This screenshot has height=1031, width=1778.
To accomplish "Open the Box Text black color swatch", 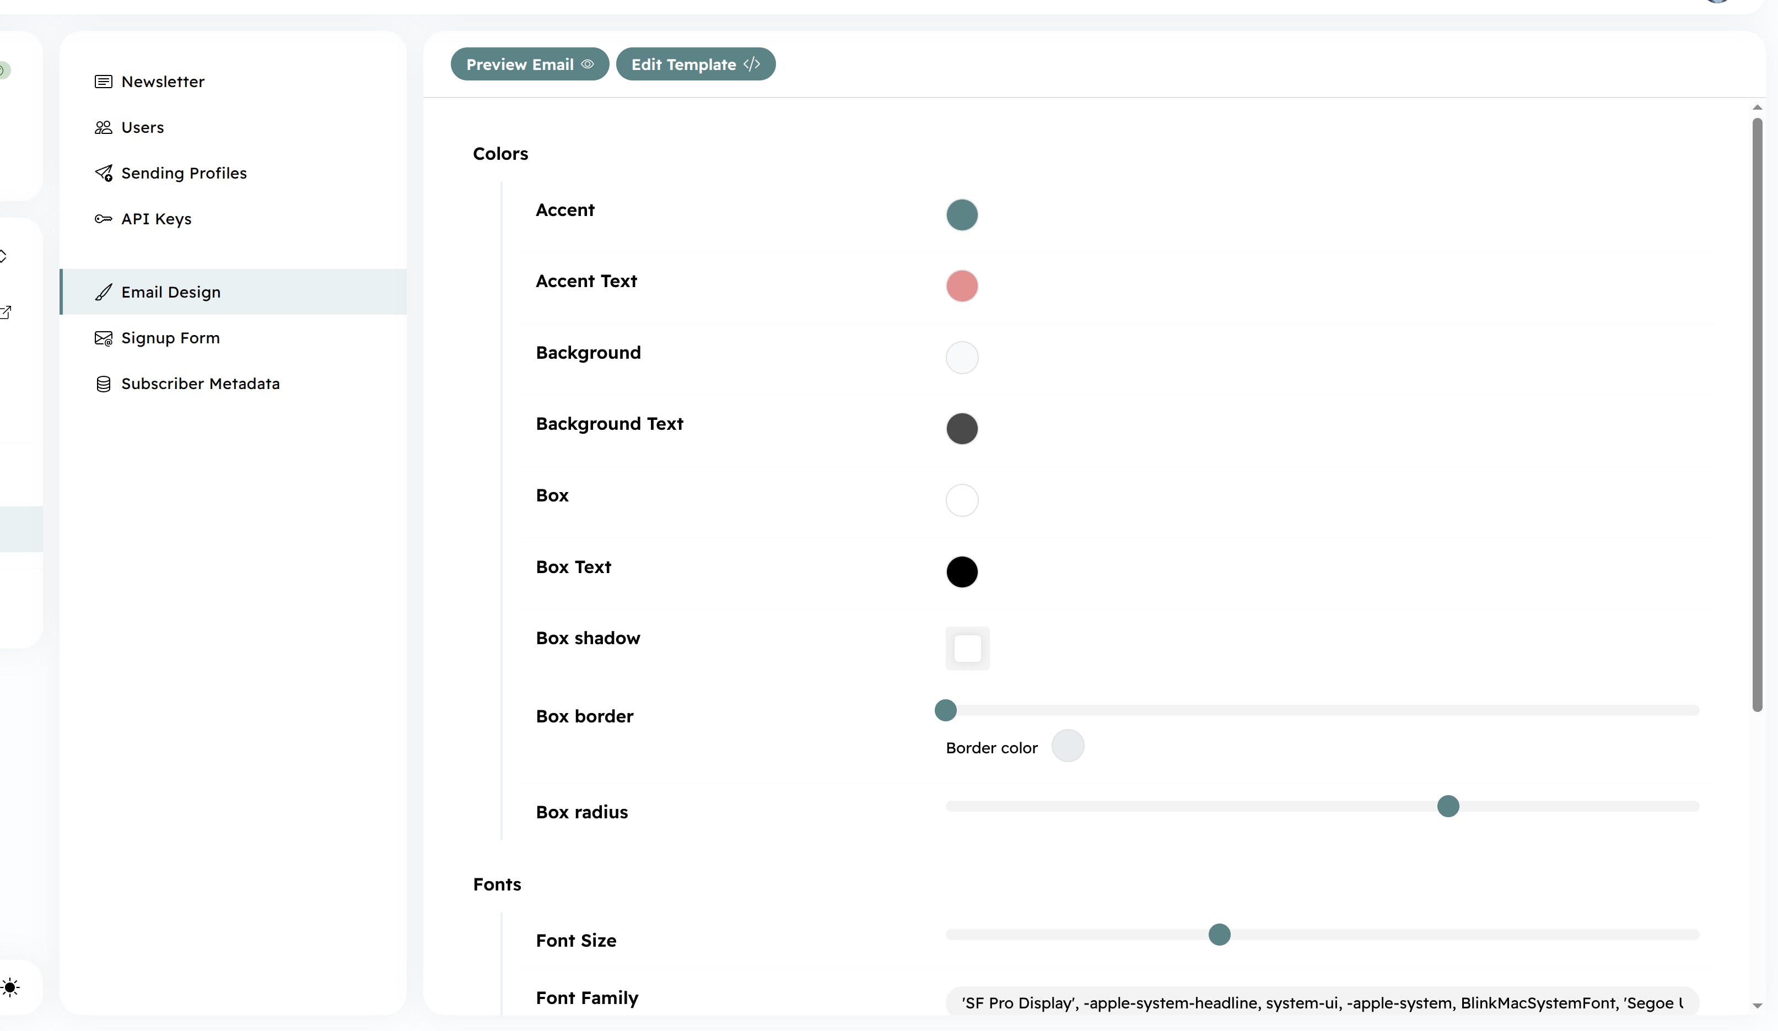I will click(962, 572).
